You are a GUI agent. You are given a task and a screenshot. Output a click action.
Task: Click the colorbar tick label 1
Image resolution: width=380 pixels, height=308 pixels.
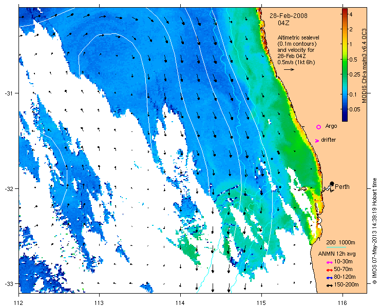coord(351,44)
